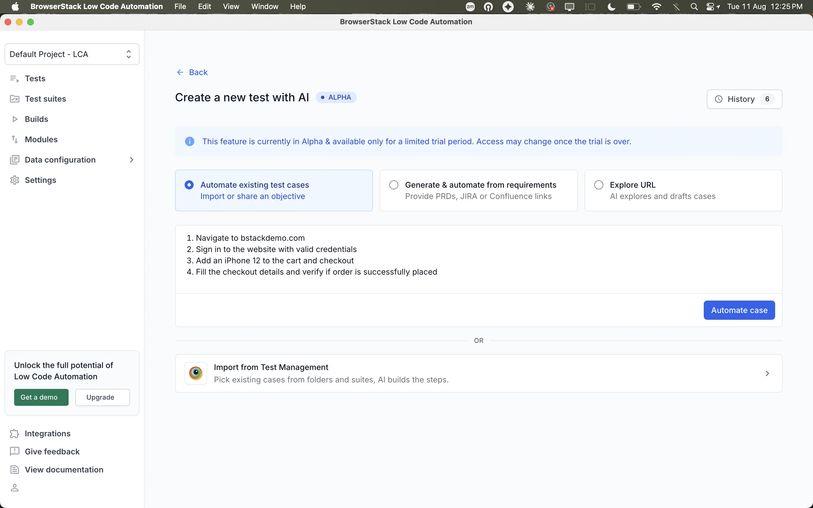Open the View menu
The height and width of the screenshot is (508, 813).
pos(231,6)
